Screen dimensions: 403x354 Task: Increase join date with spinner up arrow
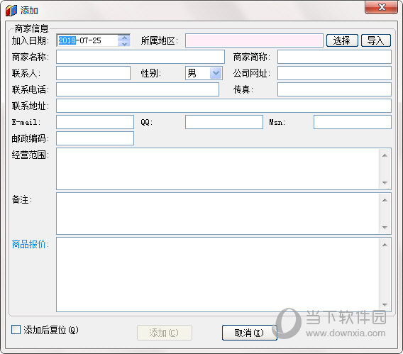pos(124,38)
